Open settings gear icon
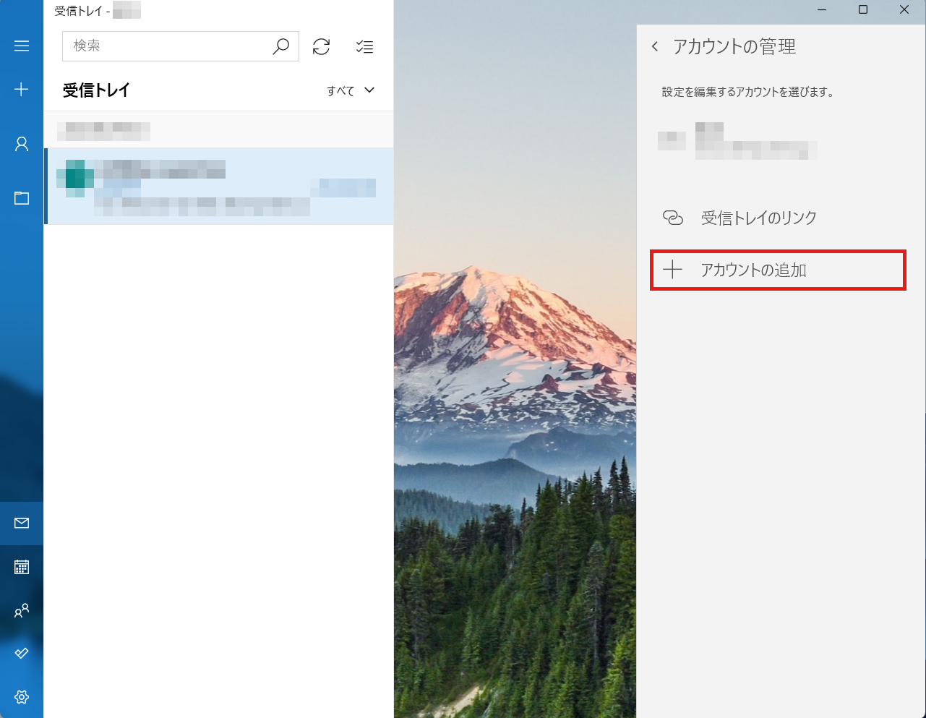Image resolution: width=926 pixels, height=718 pixels. click(x=22, y=697)
